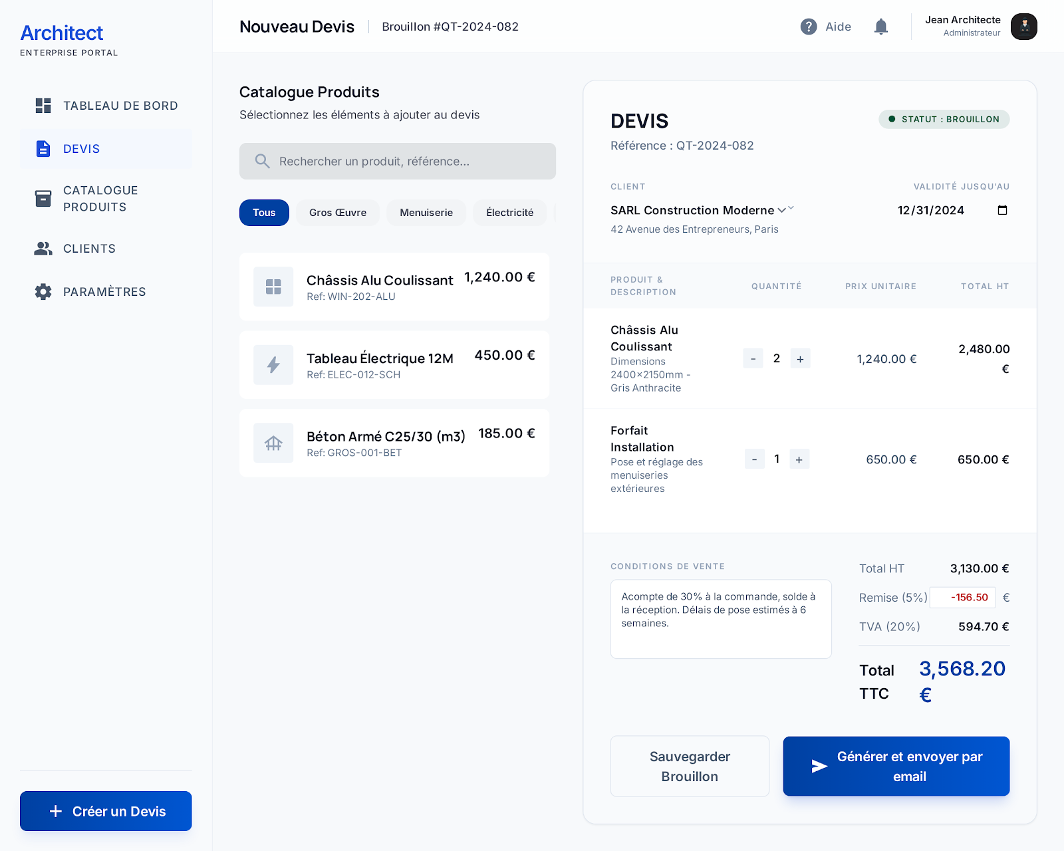This screenshot has width=1064, height=851.
Task: Click the Béton Armé foundation icon
Action: click(x=273, y=443)
